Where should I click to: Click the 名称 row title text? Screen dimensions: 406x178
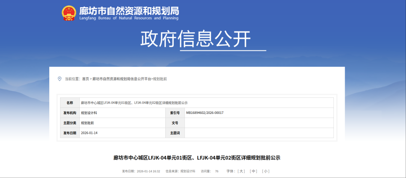pyautogui.click(x=134, y=103)
